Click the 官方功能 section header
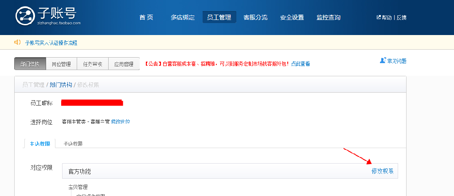The height and width of the screenshot is (196, 454). pyautogui.click(x=230, y=171)
